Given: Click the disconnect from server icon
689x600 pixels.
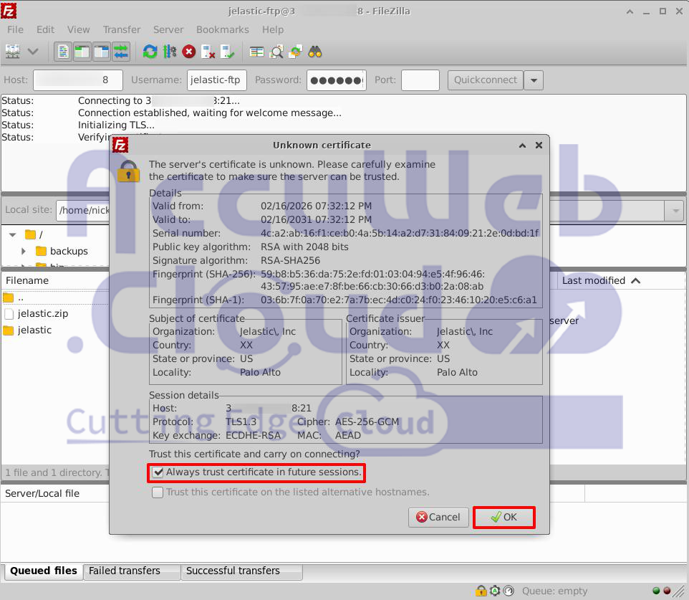Looking at the screenshot, I should tap(208, 52).
